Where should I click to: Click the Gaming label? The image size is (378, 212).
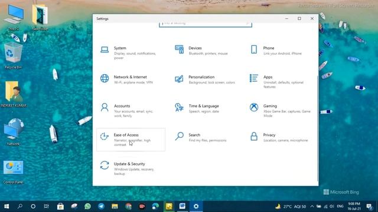270,106
